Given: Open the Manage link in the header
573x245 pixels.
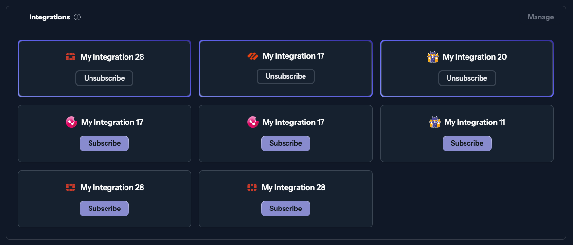Looking at the screenshot, I should [540, 17].
